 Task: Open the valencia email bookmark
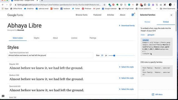coord(42,9)
